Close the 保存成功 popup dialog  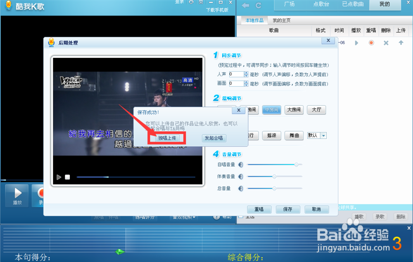click(x=238, y=110)
